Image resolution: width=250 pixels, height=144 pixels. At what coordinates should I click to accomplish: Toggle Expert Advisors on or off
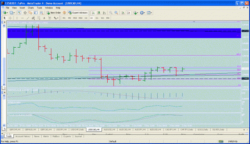(x=78, y=13)
